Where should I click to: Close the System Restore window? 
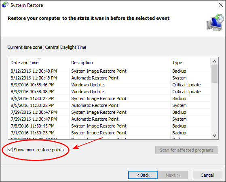(220, 5)
